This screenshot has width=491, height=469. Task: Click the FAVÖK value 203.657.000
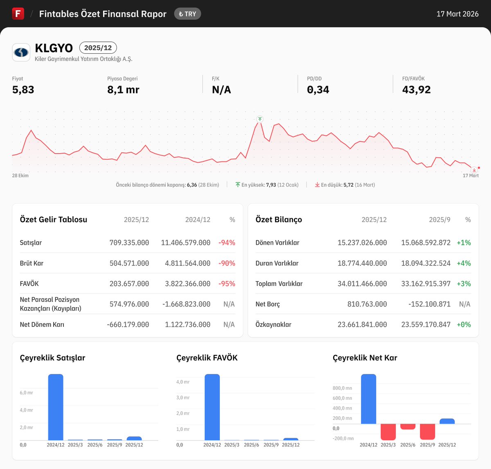[x=129, y=283]
